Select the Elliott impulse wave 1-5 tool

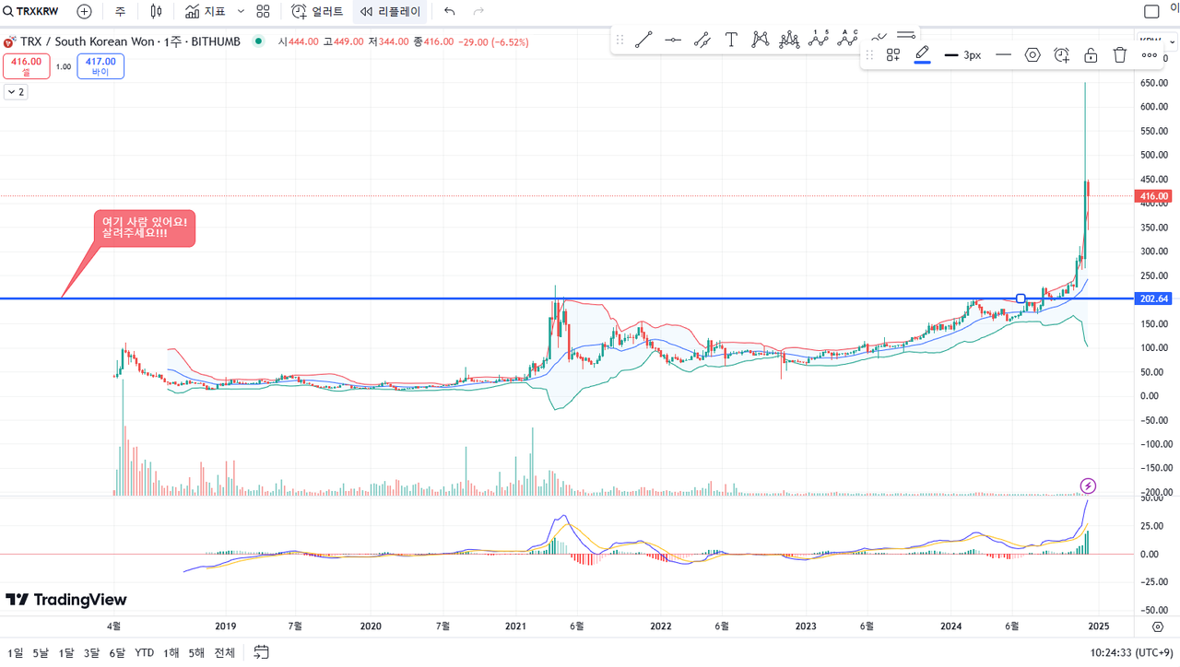tap(819, 40)
